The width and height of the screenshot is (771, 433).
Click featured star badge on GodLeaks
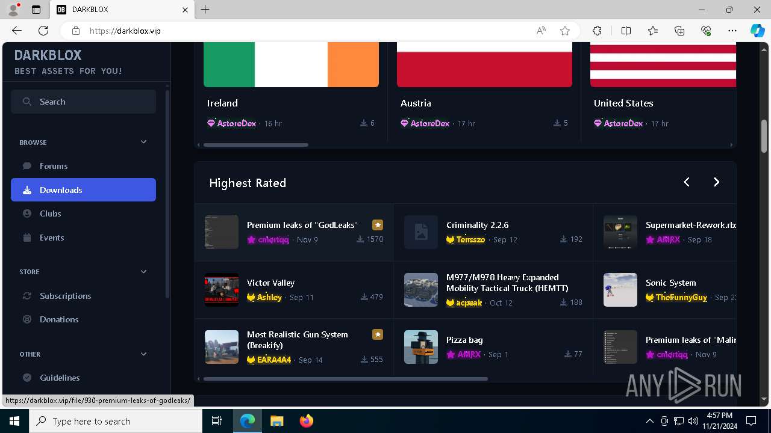point(378,225)
